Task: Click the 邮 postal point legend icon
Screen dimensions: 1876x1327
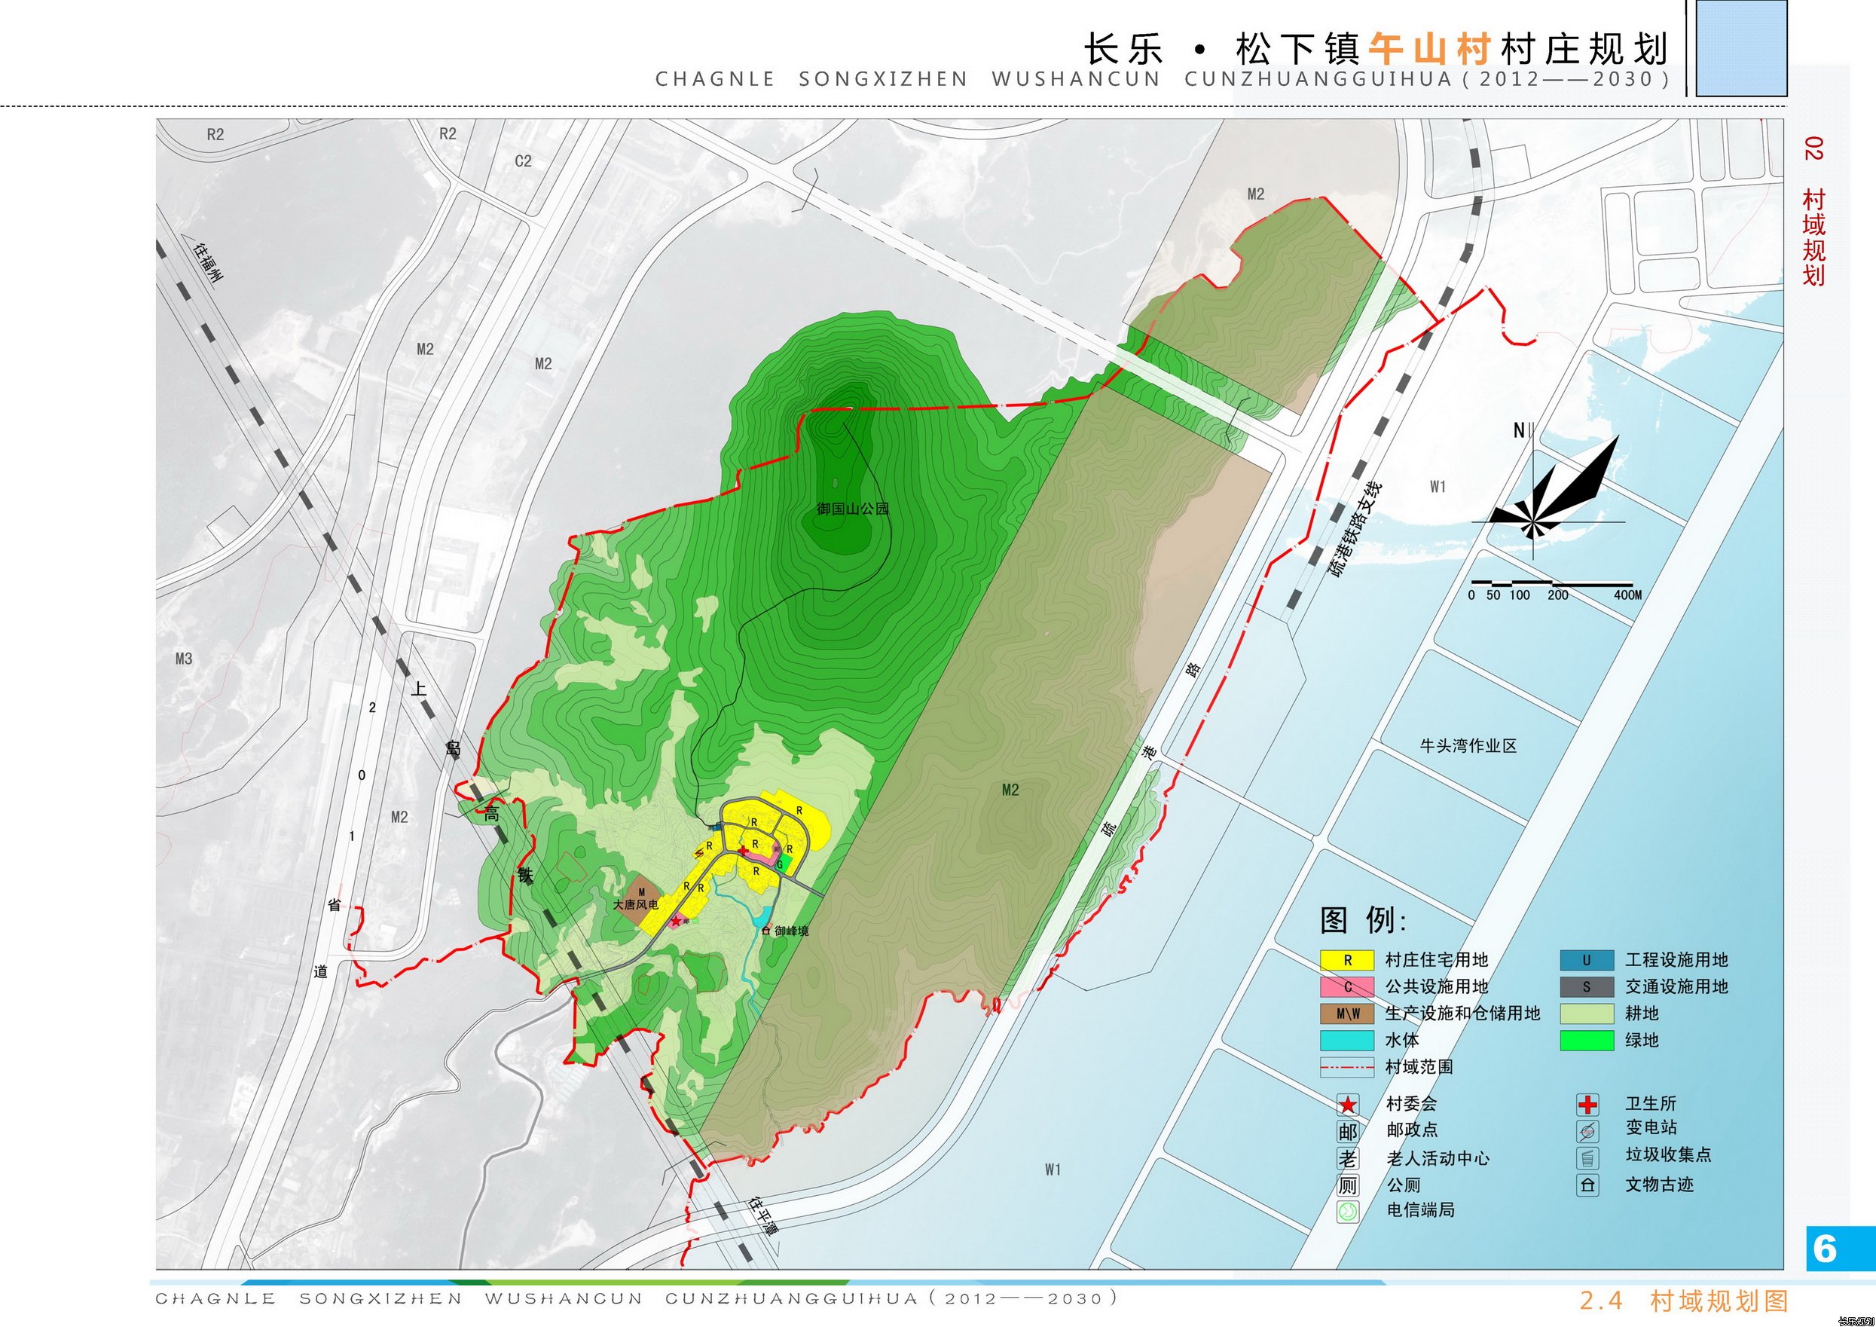Action: [1347, 1132]
